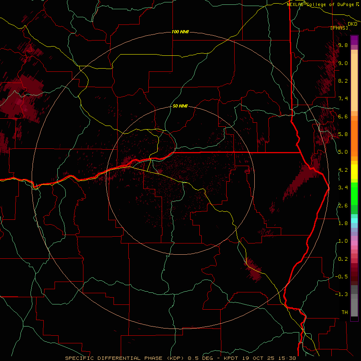Image resolution: width=361 pixels, height=361 pixels.
Task: Click the 2.6 value on color scale
Action: coord(343,206)
